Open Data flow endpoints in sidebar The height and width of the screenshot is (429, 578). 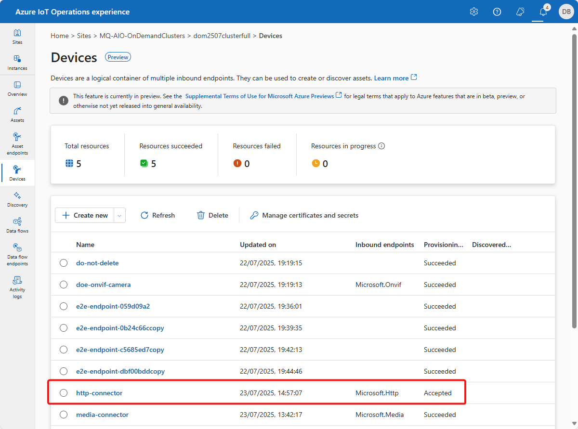click(x=17, y=254)
